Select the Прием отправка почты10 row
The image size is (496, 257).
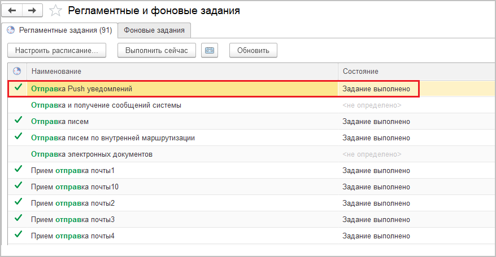coord(75,187)
